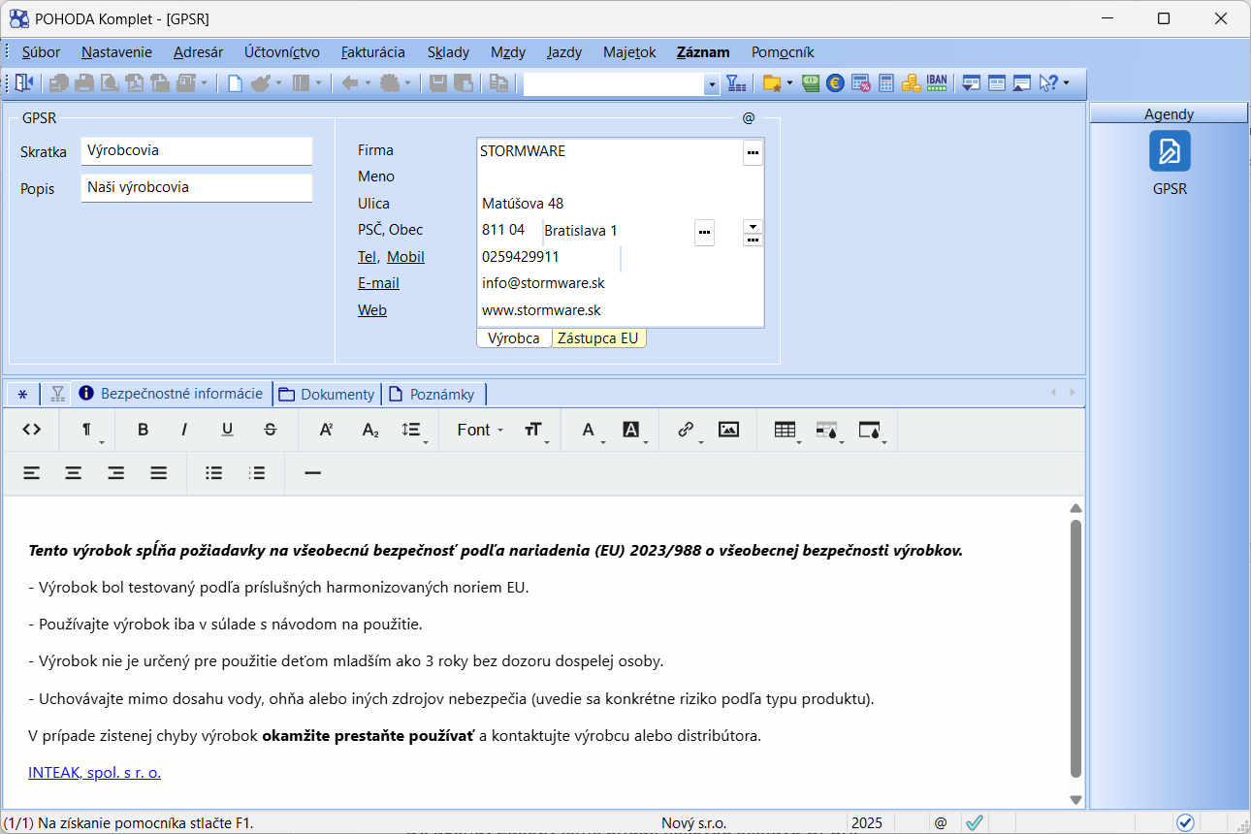Open the Fakturácia menu

pos(373,52)
